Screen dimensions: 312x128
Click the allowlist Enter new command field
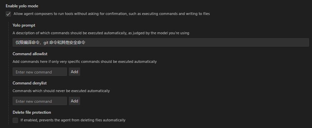(40, 72)
